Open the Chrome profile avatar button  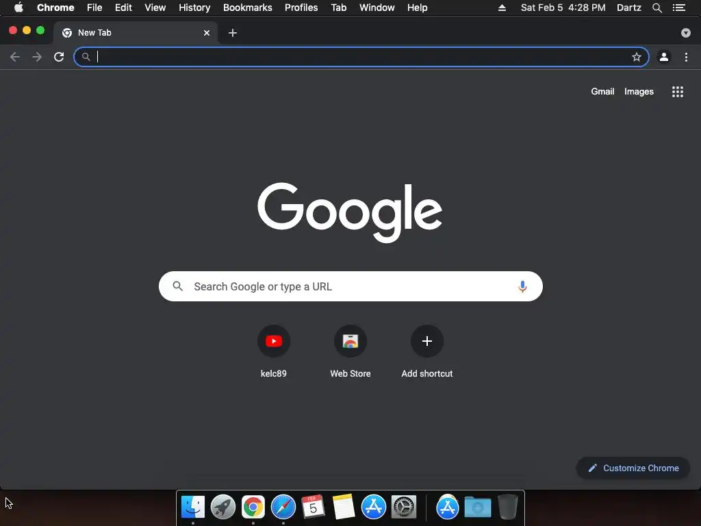(664, 57)
